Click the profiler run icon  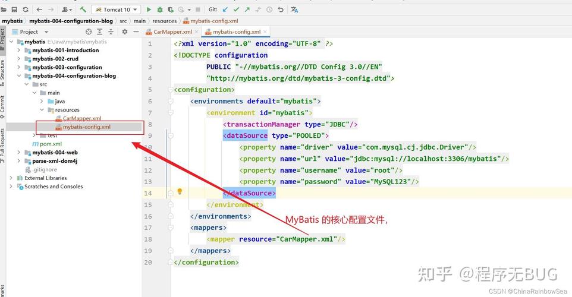pos(181,10)
